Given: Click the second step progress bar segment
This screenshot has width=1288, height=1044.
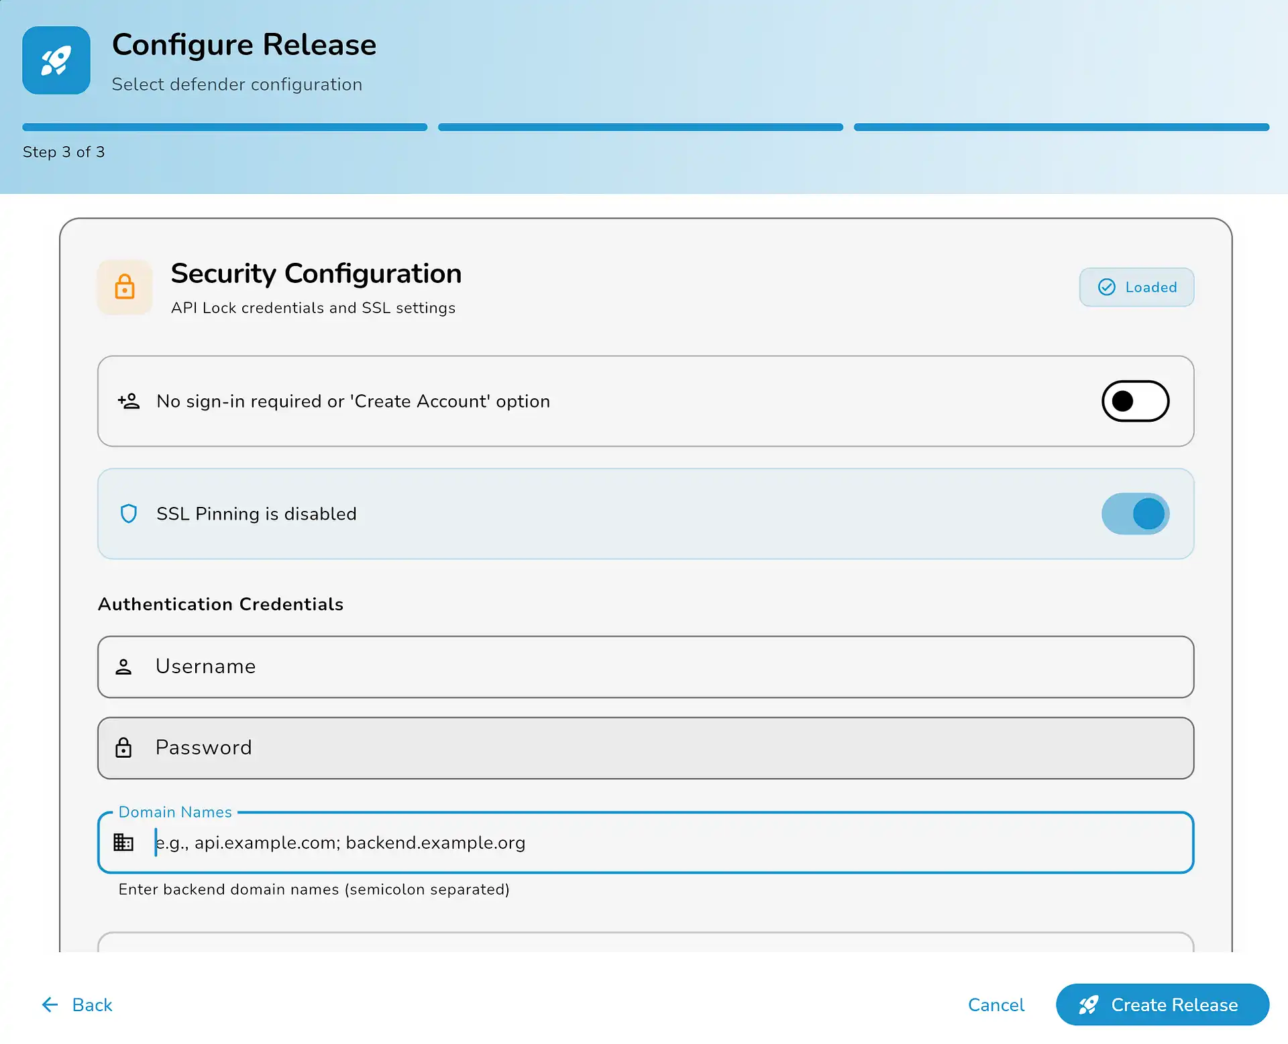Looking at the screenshot, I should click(x=641, y=127).
